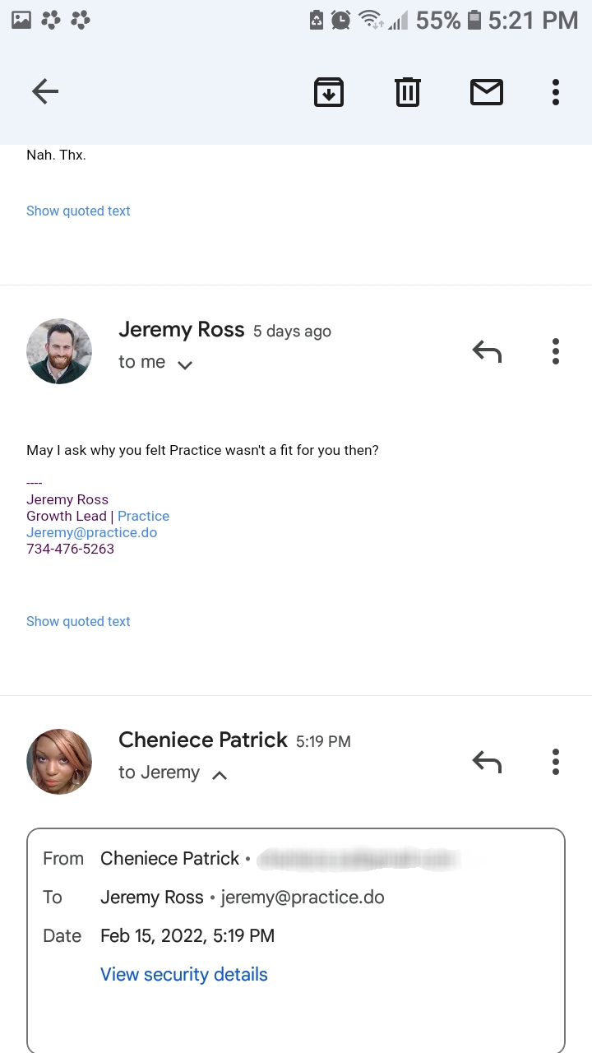Expand recipient details under Jeremy Ross
592x1053 pixels.
185,364
